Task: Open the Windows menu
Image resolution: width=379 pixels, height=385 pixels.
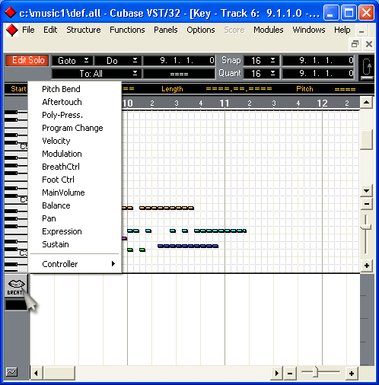Action: coord(309,30)
